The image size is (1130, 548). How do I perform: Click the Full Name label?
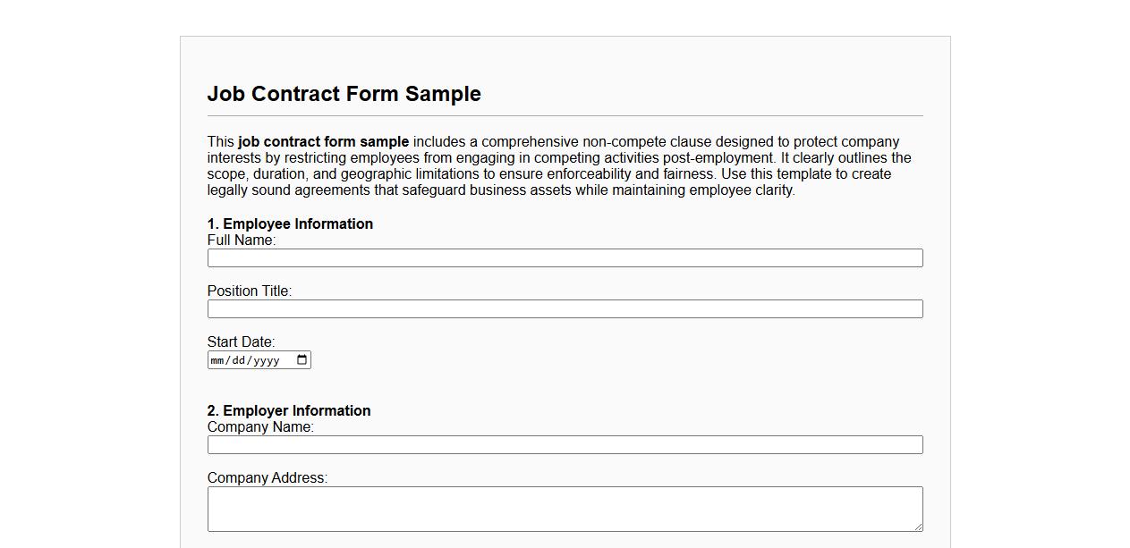click(x=241, y=240)
